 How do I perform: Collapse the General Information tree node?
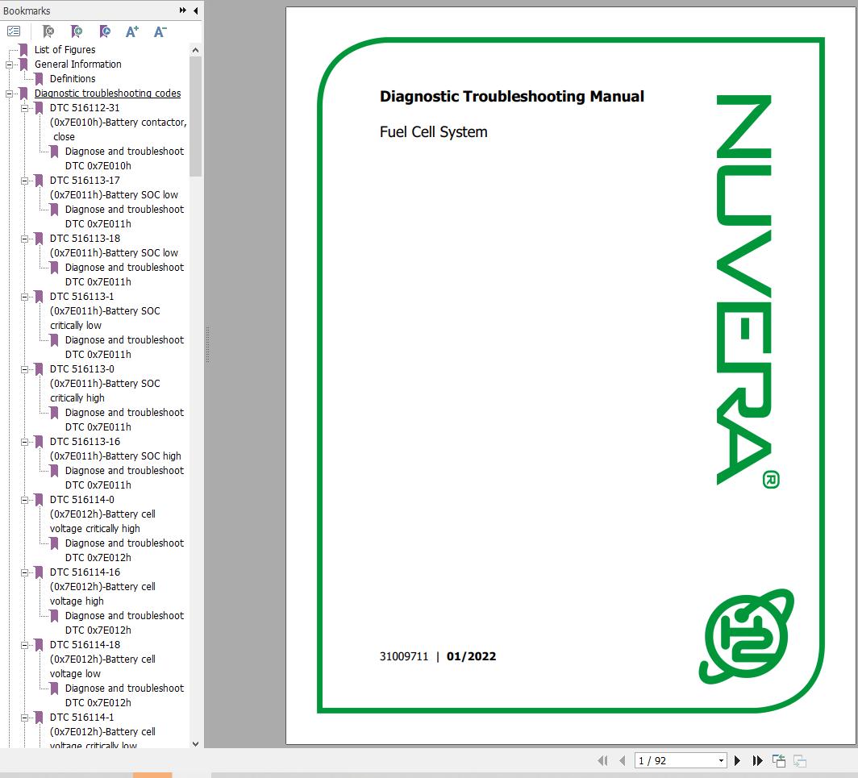tap(9, 64)
